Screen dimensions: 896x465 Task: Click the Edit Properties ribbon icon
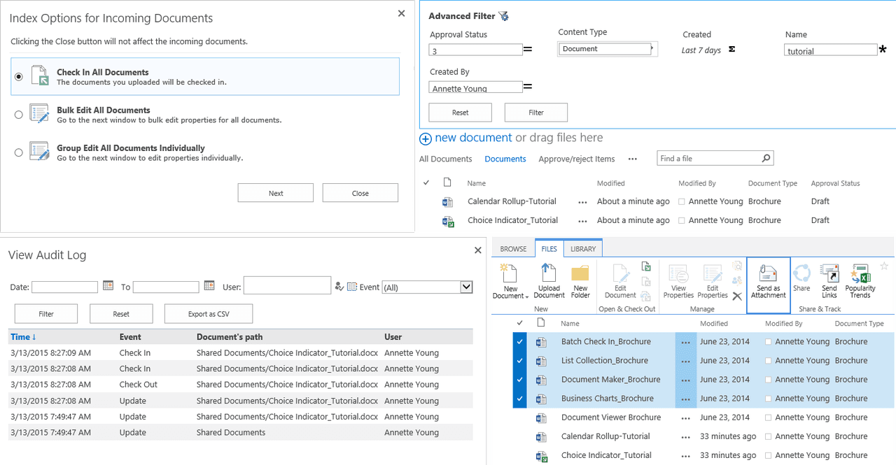click(x=713, y=273)
